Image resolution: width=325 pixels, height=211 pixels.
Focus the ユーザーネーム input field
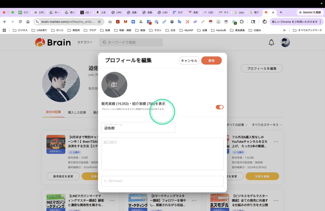click(x=138, y=127)
